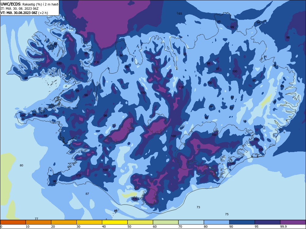The width and height of the screenshot is (306, 229).
Task: Click the purple legend swatch above 99.9
Action: tap(293, 222)
